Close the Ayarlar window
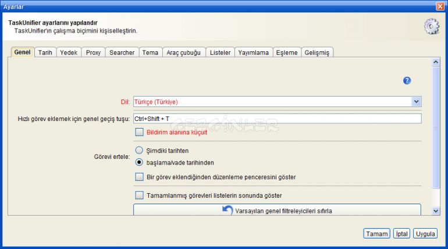 [x=440, y=6]
